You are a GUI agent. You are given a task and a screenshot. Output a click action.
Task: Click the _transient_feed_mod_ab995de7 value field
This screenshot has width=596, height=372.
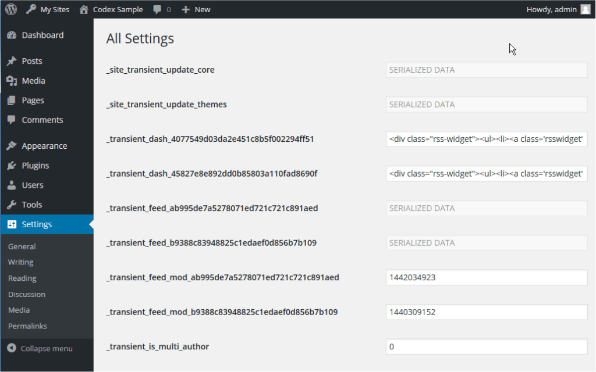(x=487, y=277)
